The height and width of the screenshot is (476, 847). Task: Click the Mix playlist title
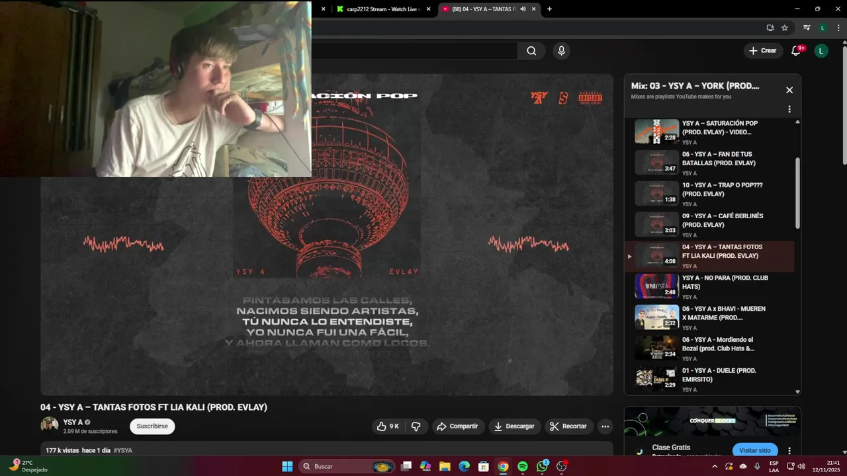[x=695, y=86]
